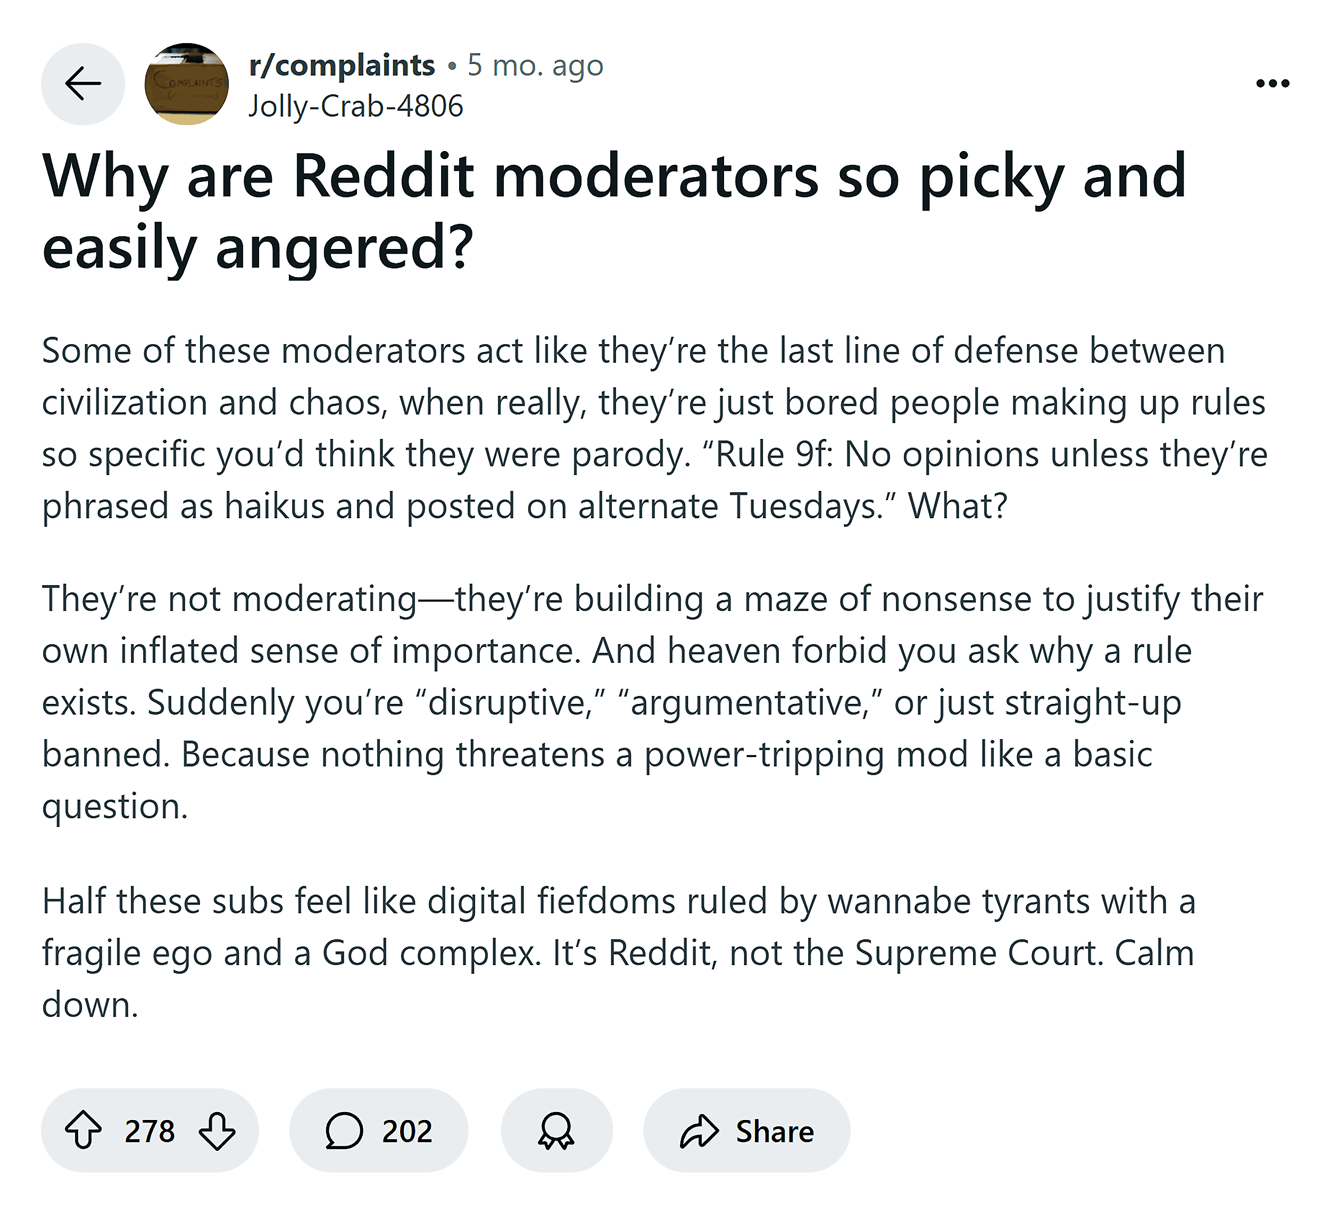Click the comment bubble icon

[344, 1131]
